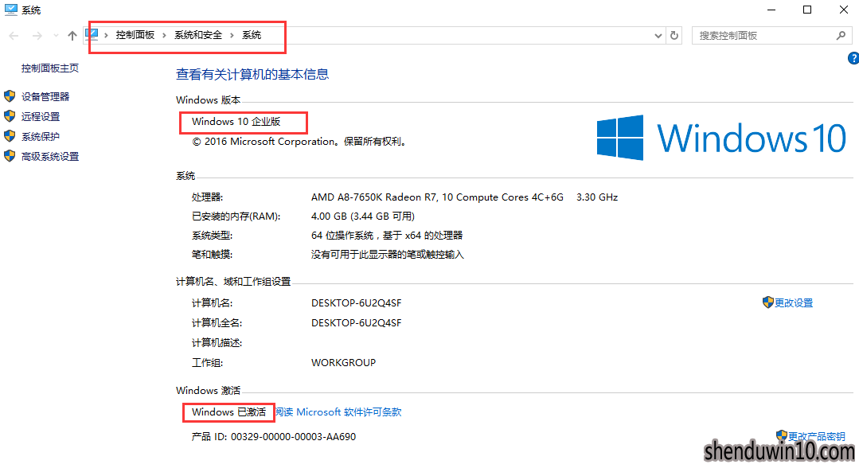Expand chevron after 系统和安全 breadcrumb

click(x=232, y=36)
